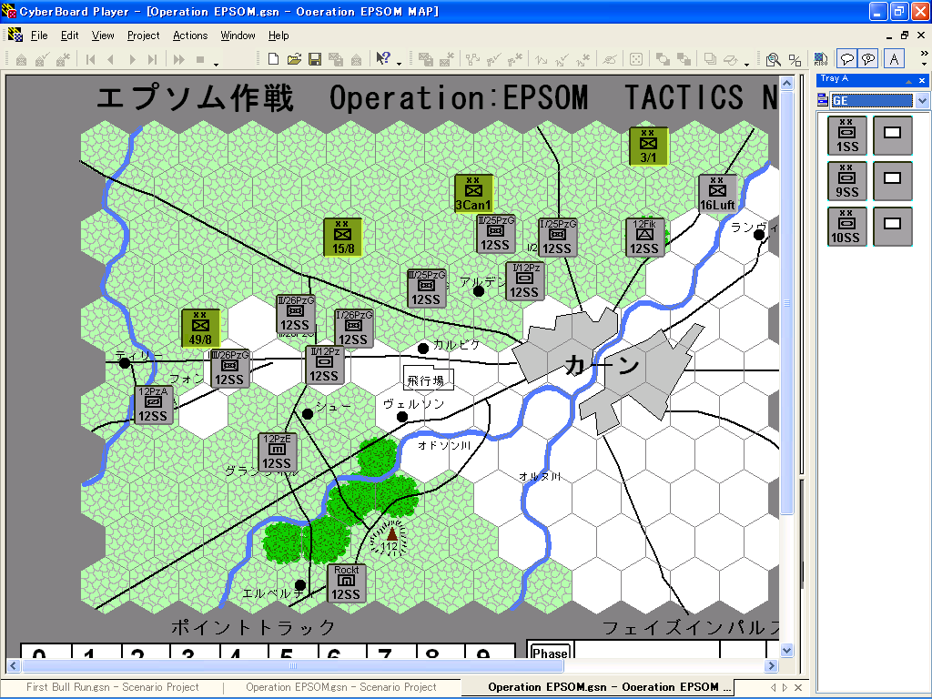
Task: Select the 9SS piece in Tray A
Action: click(847, 181)
